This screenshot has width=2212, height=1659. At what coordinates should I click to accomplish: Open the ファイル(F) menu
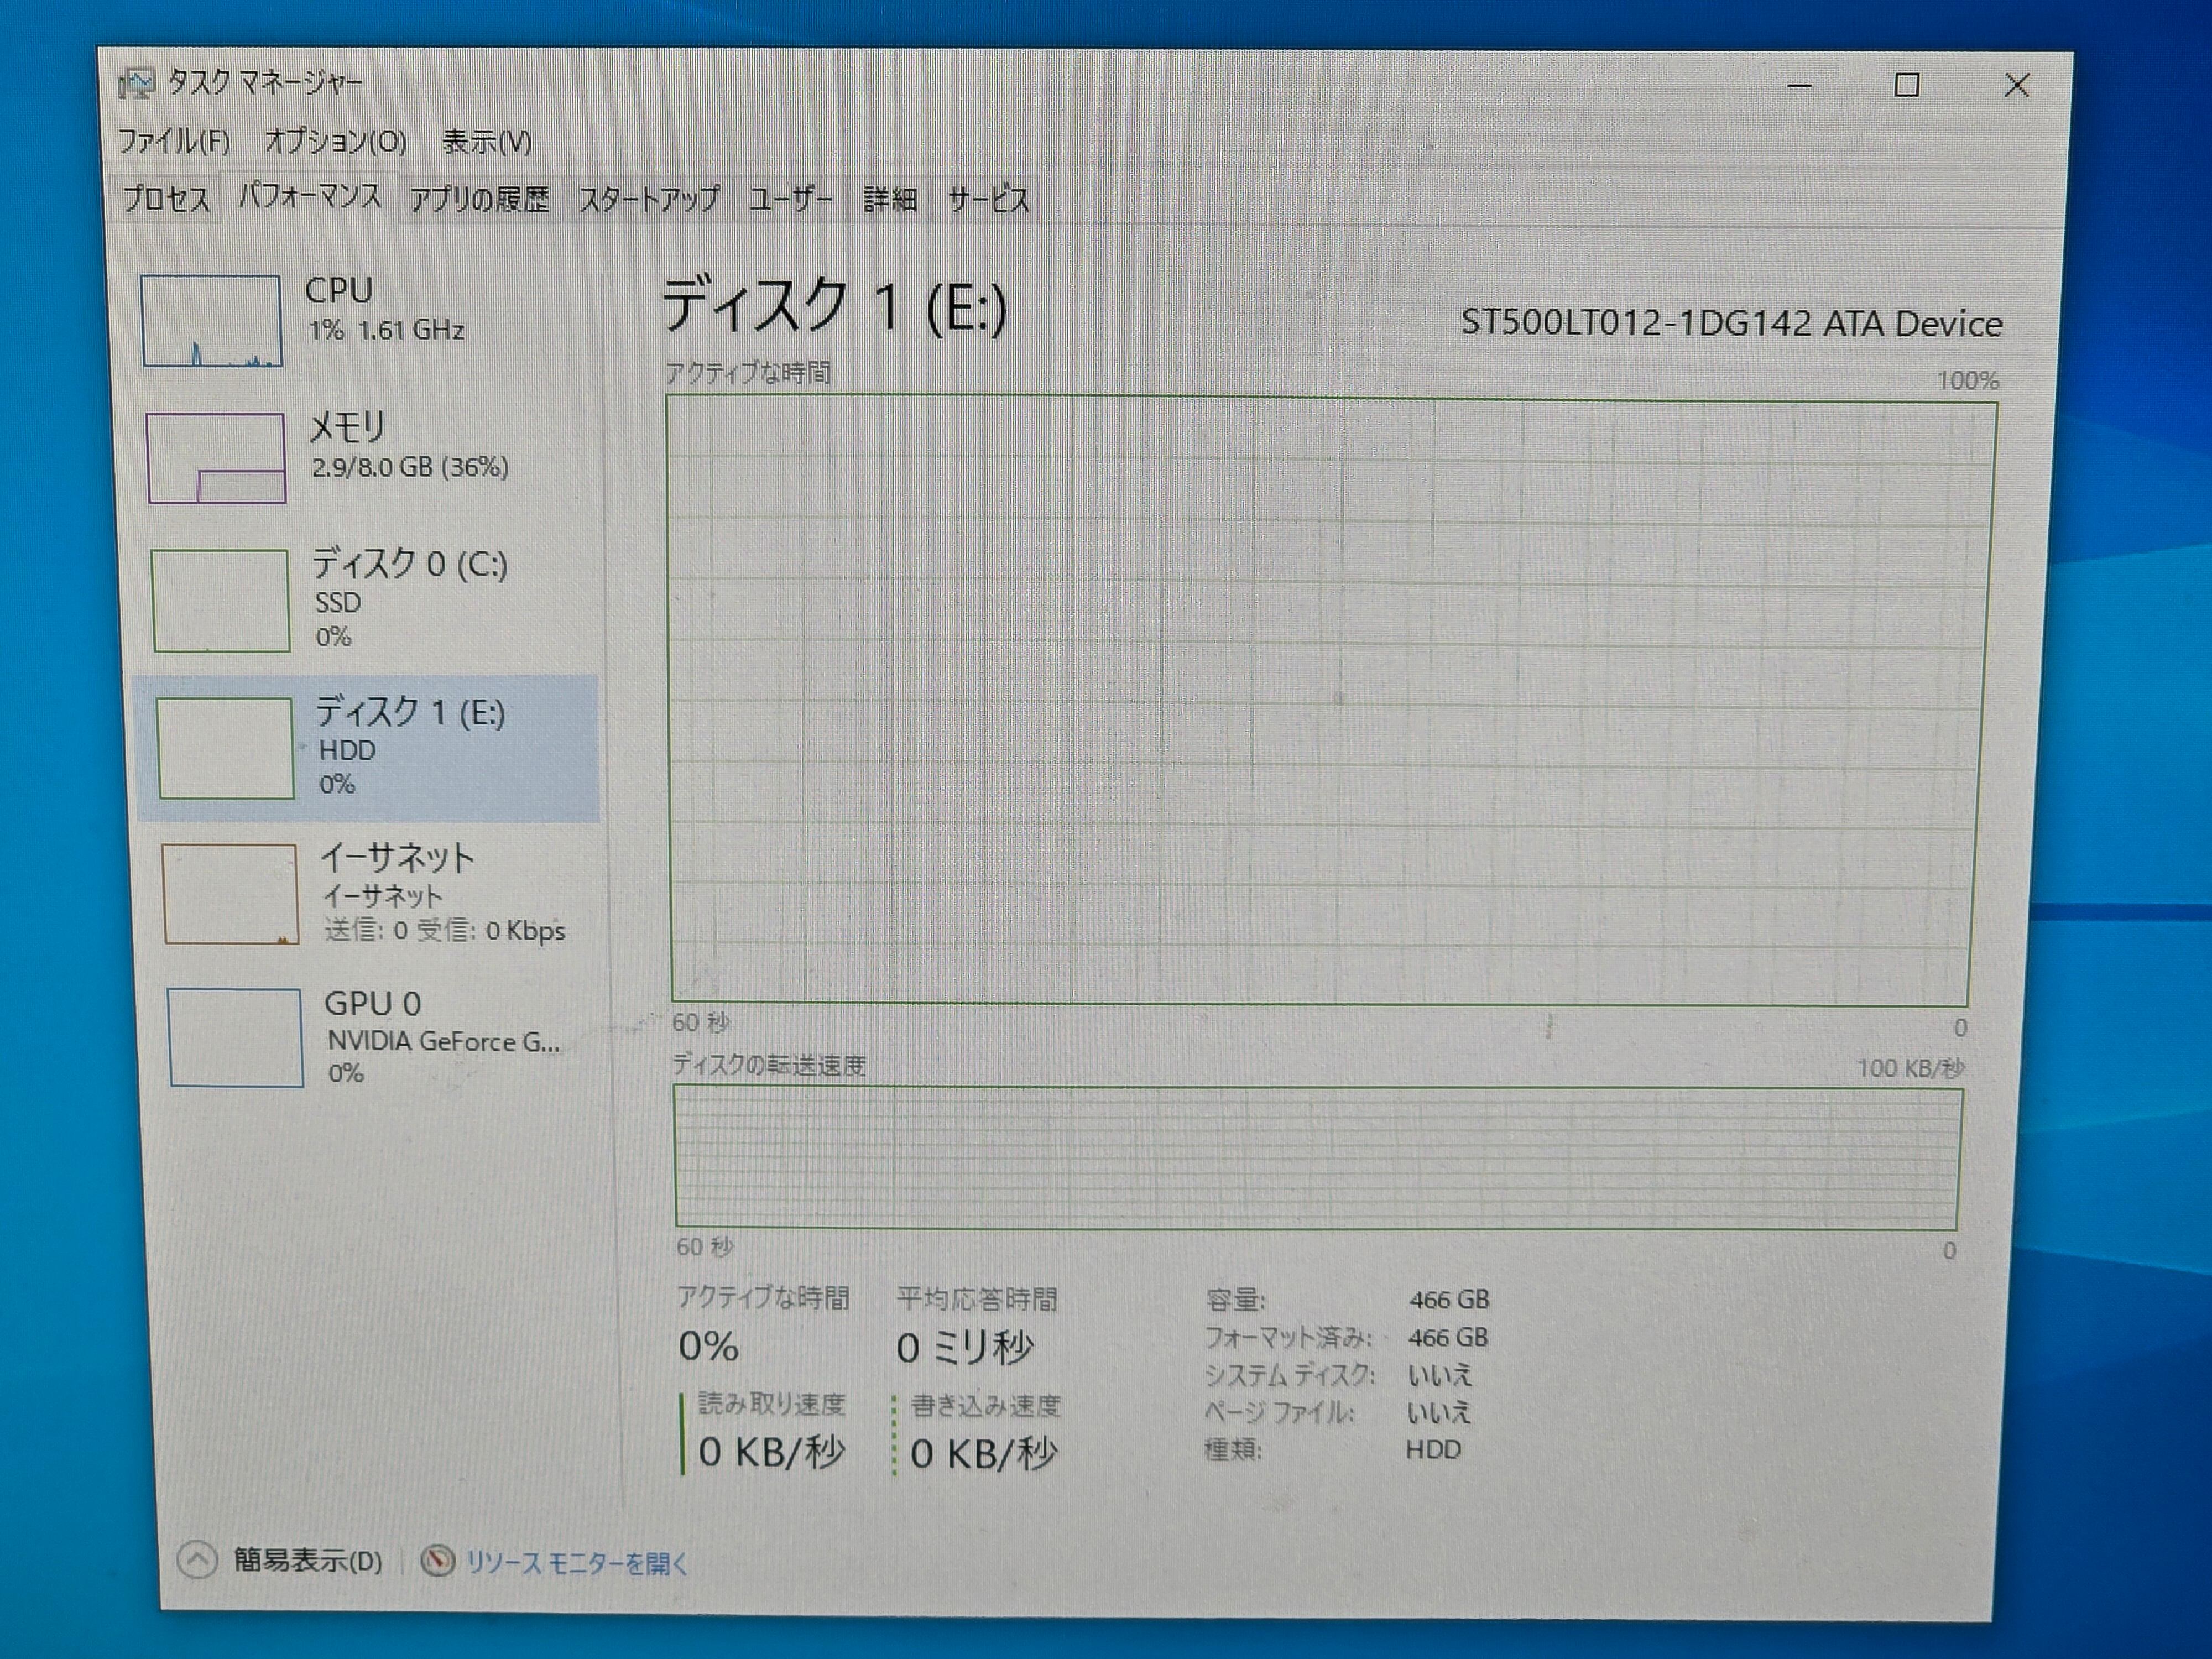pos(174,141)
